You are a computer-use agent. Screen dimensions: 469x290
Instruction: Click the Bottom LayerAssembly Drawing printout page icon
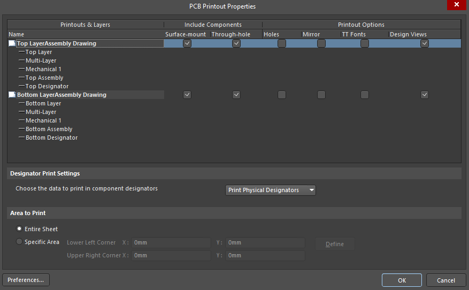pyautogui.click(x=12, y=95)
